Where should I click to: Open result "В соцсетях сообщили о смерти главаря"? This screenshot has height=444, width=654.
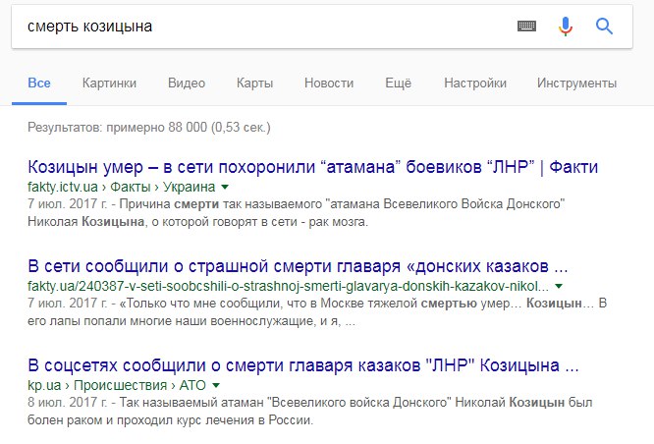[x=303, y=365]
